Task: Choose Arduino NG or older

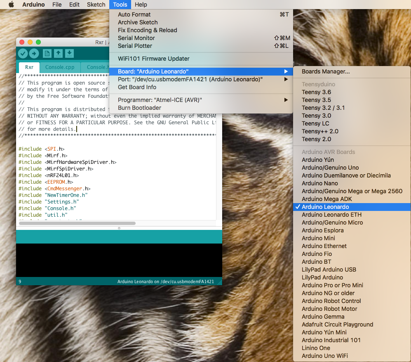Action: click(352, 293)
